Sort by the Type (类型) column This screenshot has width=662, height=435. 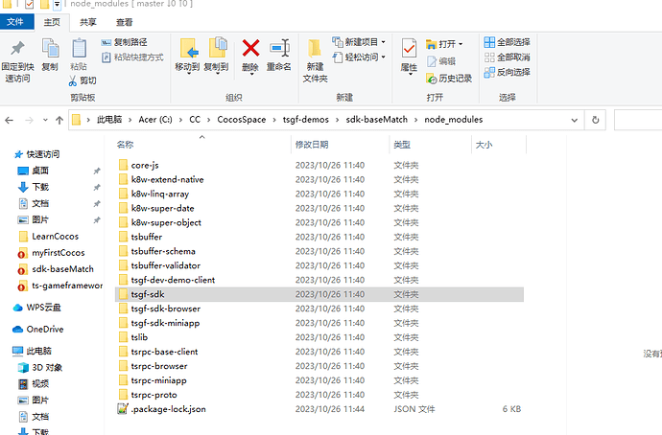click(402, 145)
